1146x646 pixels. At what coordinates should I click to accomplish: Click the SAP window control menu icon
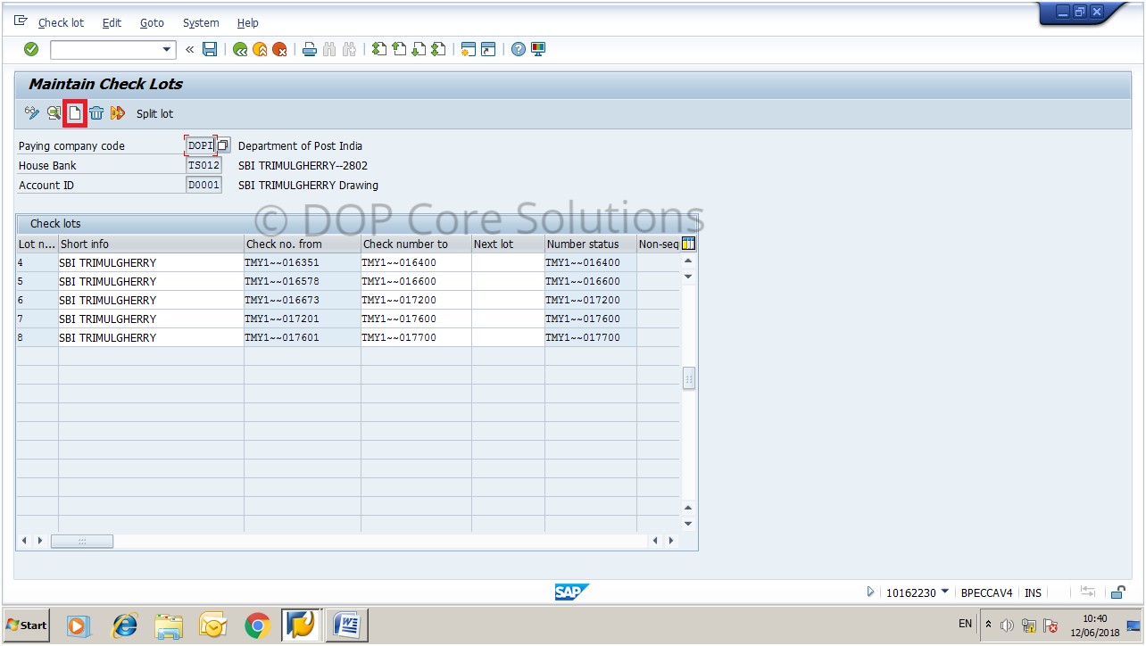pos(21,21)
